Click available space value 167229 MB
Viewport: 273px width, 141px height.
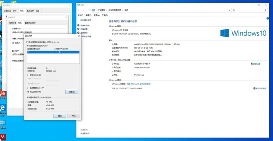click(51, 71)
